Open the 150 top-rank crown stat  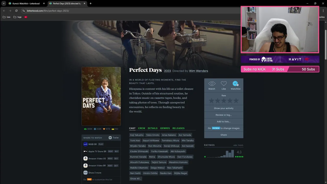115,129
